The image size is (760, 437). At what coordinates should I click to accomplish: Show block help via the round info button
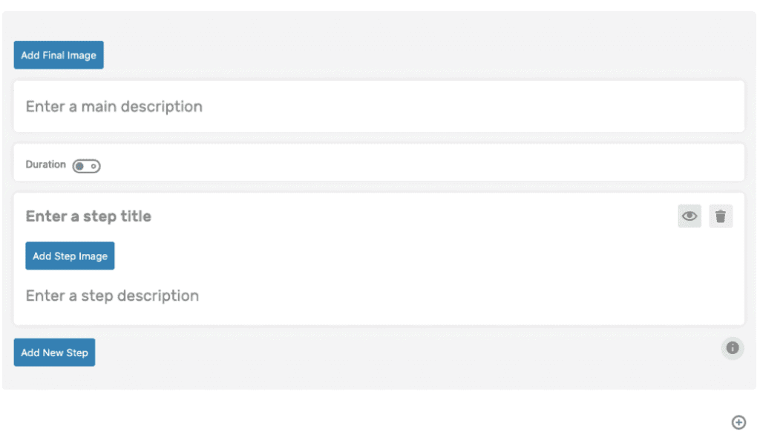(733, 347)
